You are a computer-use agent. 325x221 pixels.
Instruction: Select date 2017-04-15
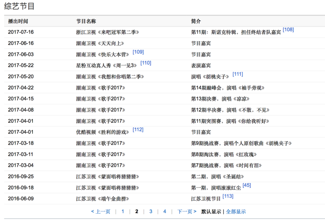click(21, 99)
